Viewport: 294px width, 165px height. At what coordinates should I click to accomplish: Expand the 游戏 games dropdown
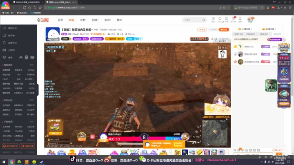(x=108, y=20)
